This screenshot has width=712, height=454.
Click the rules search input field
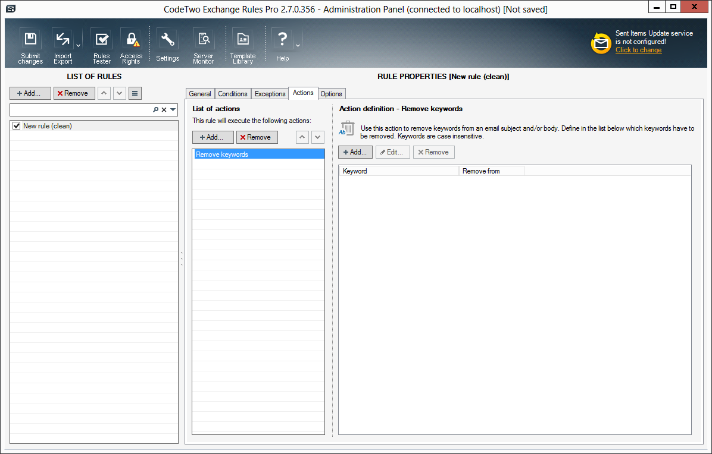click(x=81, y=110)
